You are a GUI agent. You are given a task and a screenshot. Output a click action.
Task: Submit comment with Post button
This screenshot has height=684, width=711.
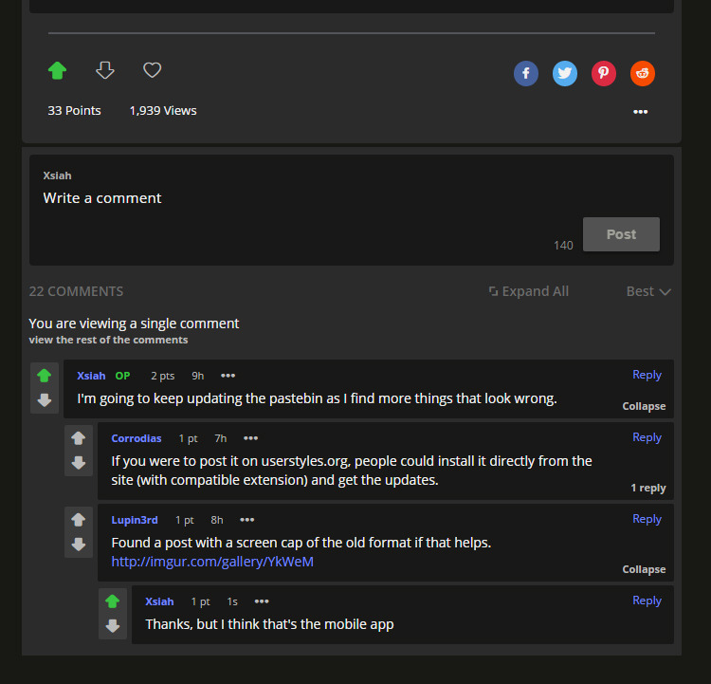pos(621,234)
